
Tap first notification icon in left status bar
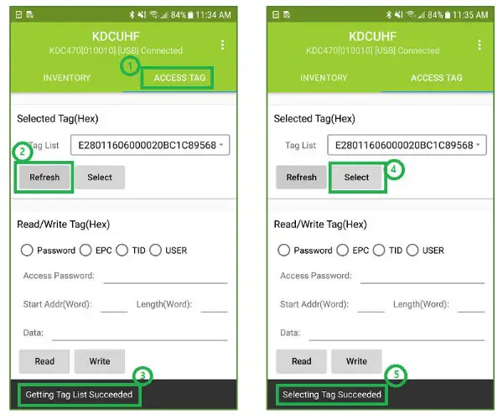[x=19, y=15]
